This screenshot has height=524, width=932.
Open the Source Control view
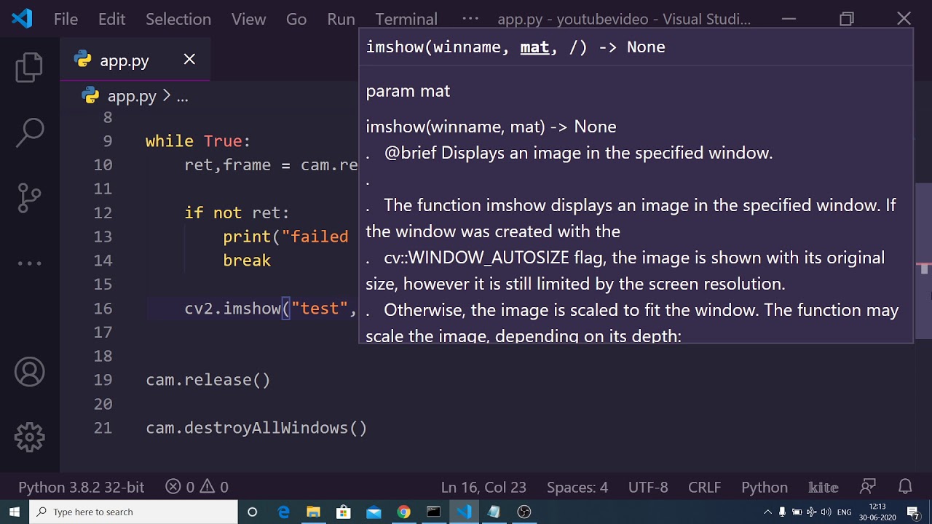coord(30,197)
